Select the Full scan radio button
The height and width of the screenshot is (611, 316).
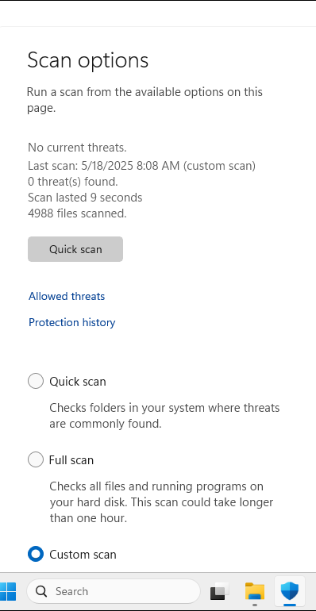(36, 459)
